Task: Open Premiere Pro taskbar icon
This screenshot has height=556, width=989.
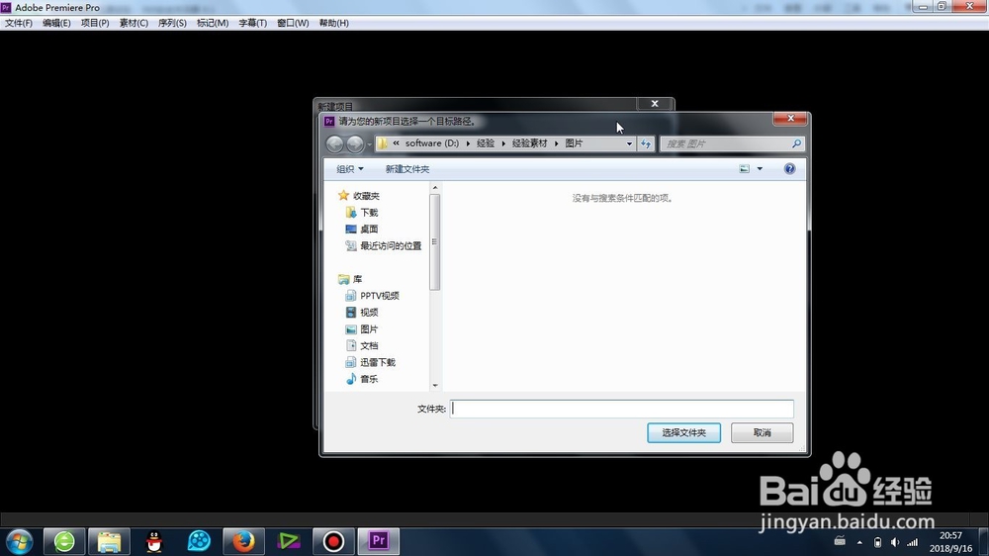Action: [x=379, y=541]
